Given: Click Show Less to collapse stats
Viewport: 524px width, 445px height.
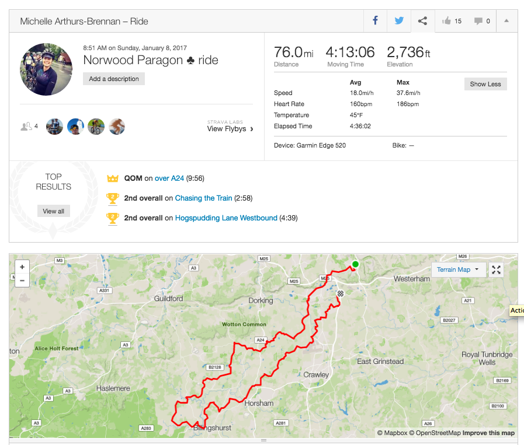Looking at the screenshot, I should coord(485,84).
